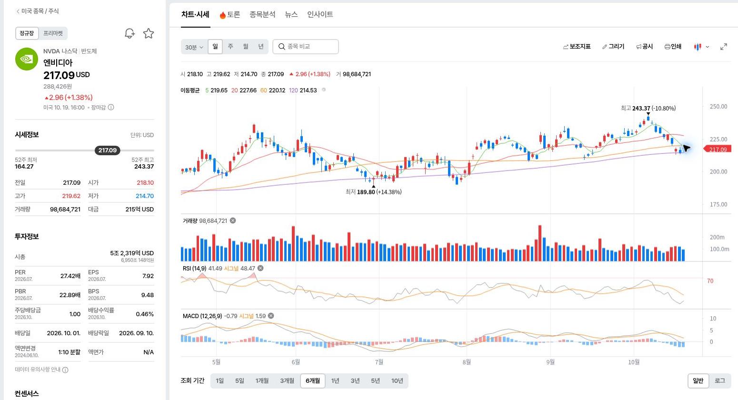
Task: Select the 월 monthly candle interval
Action: click(246, 47)
